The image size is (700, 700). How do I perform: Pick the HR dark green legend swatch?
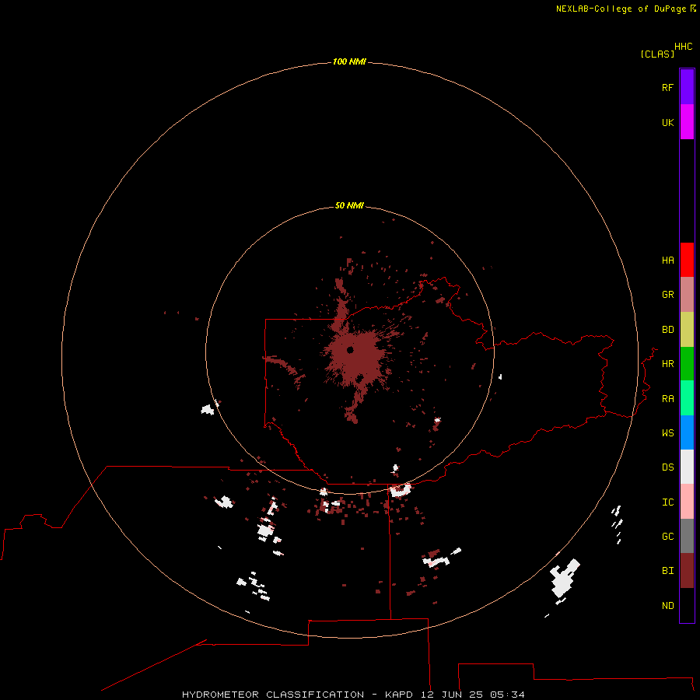[687, 364]
